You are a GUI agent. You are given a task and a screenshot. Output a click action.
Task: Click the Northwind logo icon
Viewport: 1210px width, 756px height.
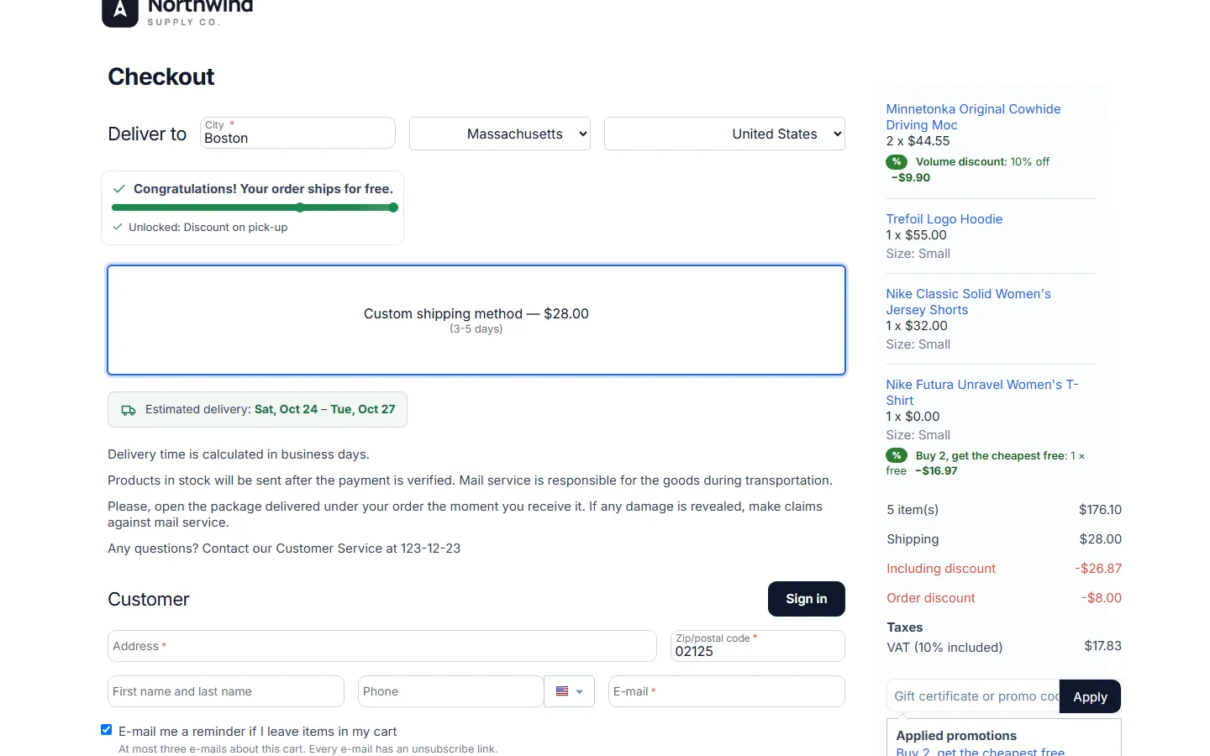[120, 12]
